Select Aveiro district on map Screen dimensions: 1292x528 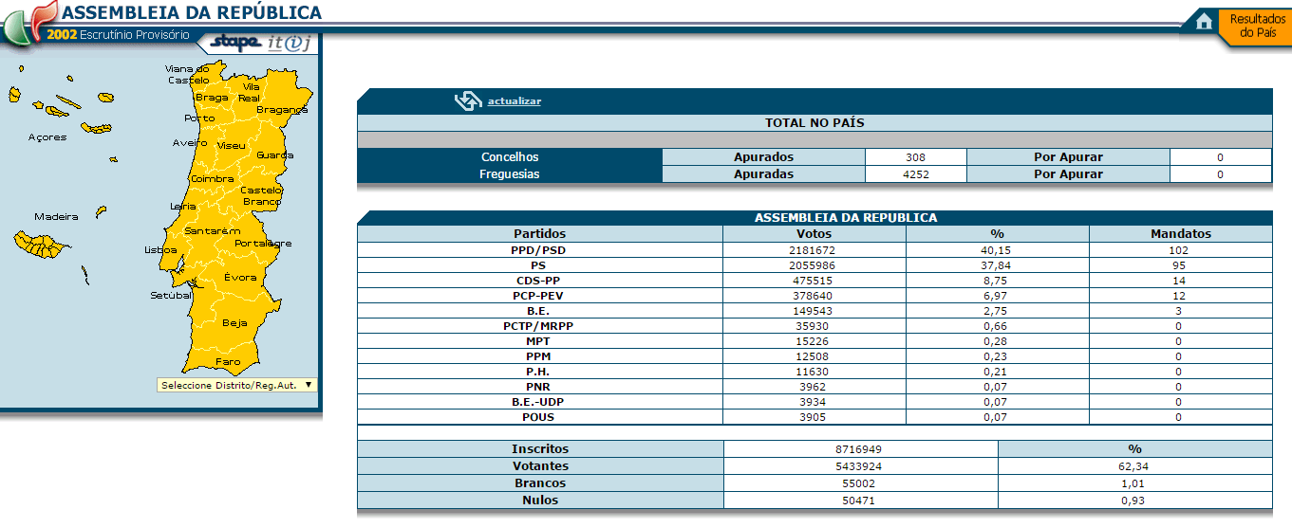click(x=190, y=143)
